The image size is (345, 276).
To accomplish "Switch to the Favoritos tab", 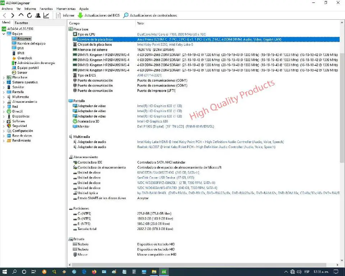I will [x=21, y=23].
